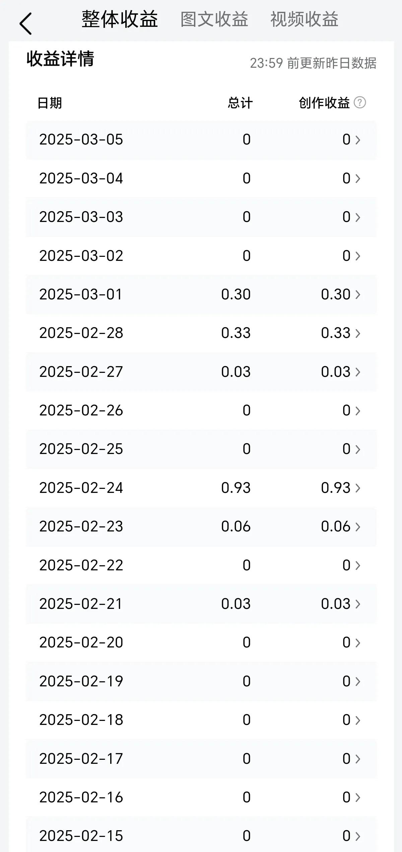The width and height of the screenshot is (402, 852).
Task: Click the 0.93 创作收益 value
Action: tap(336, 488)
